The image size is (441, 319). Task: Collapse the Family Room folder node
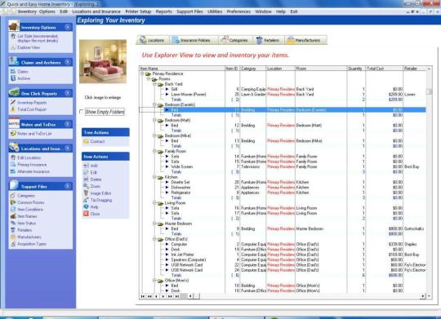pos(154,151)
